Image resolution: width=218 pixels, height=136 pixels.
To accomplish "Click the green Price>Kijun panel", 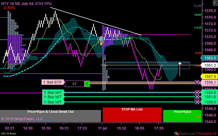I will coord(182,116).
